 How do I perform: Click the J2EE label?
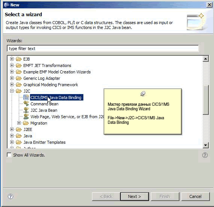(x=28, y=129)
